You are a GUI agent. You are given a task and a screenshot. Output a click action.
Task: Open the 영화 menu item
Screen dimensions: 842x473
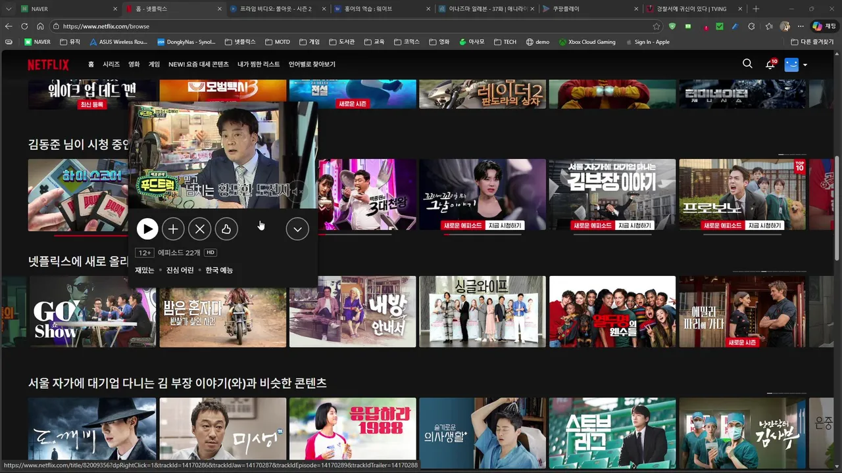click(x=134, y=64)
